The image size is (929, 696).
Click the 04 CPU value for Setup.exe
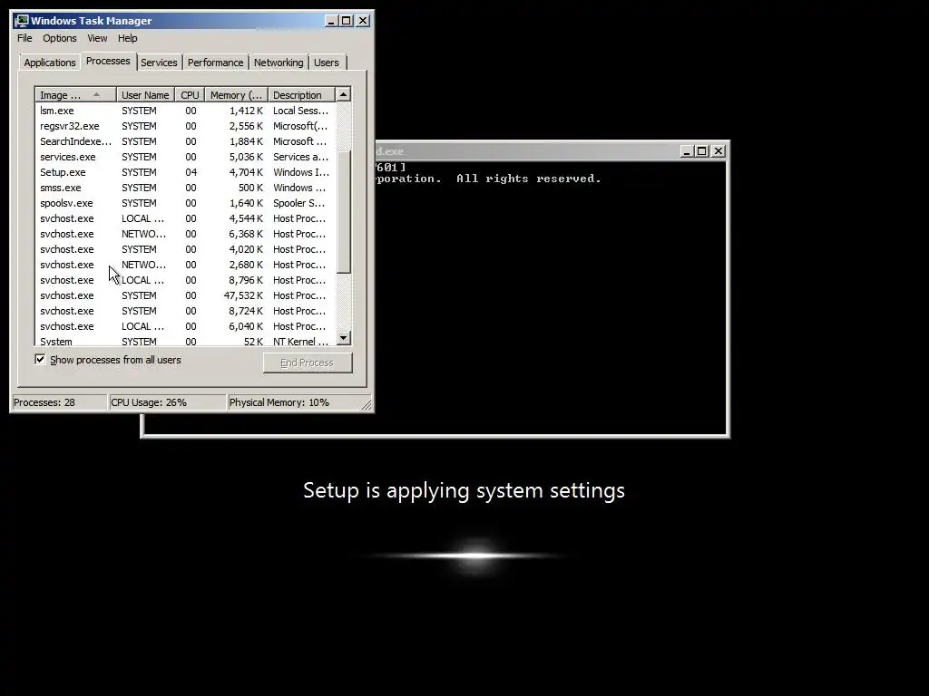(x=191, y=172)
